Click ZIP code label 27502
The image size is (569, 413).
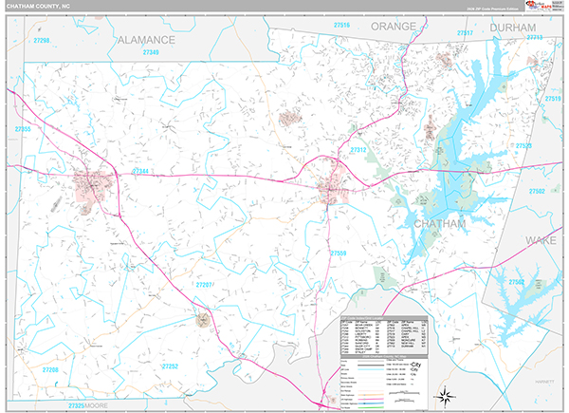click(537, 191)
